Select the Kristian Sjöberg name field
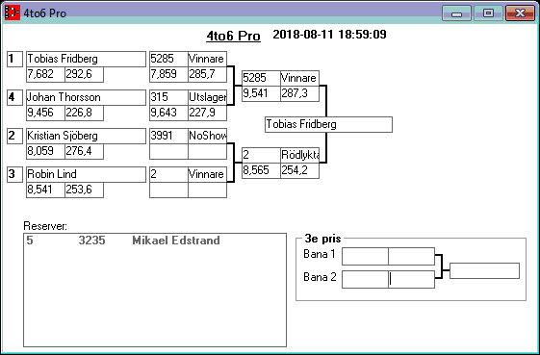This screenshot has width=540, height=355. pyautogui.click(x=86, y=136)
